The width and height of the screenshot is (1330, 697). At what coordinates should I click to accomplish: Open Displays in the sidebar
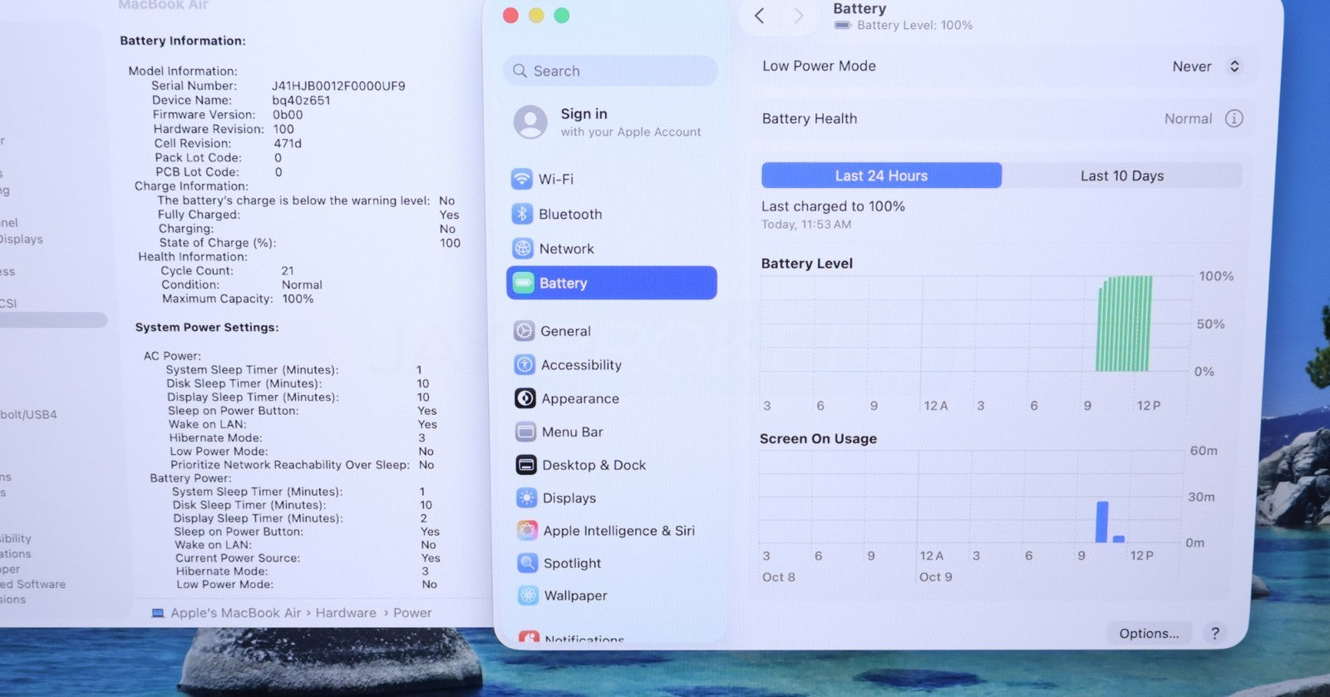(x=569, y=498)
